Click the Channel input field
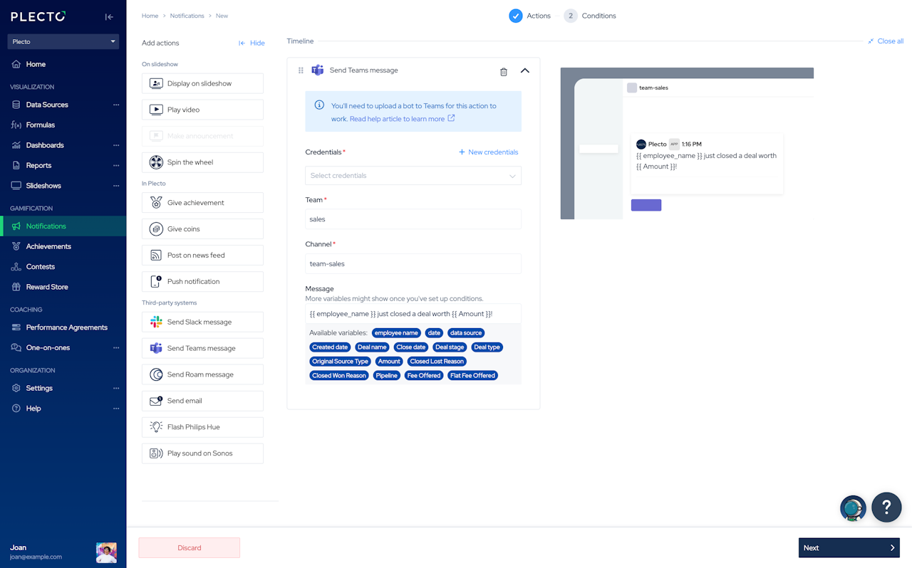Viewport: 912px width, 568px height. point(413,263)
